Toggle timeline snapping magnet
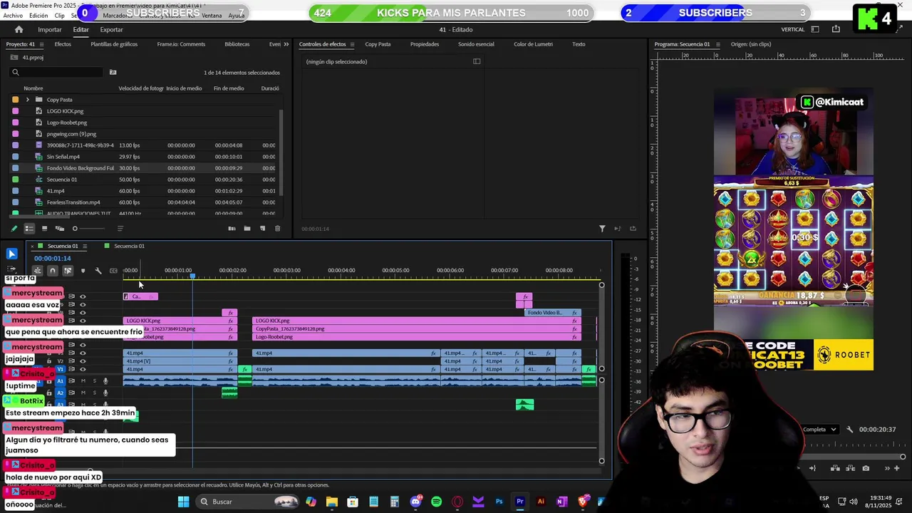The image size is (912, 513). [52, 271]
